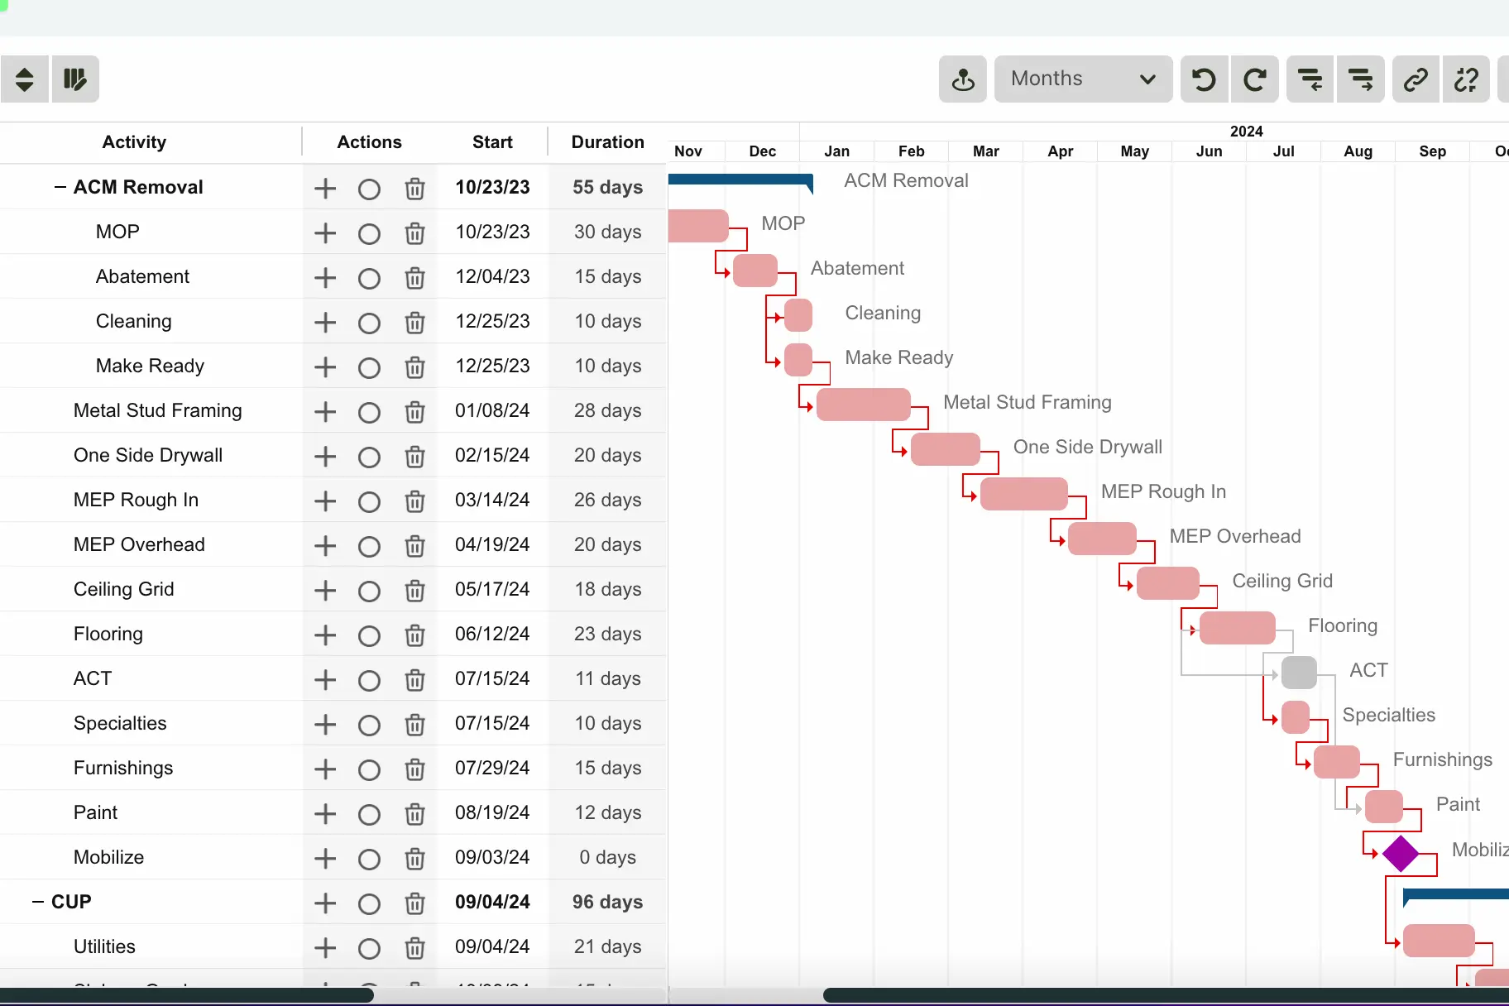1509x1006 pixels.
Task: Click the Duration column header
Action: tap(606, 141)
